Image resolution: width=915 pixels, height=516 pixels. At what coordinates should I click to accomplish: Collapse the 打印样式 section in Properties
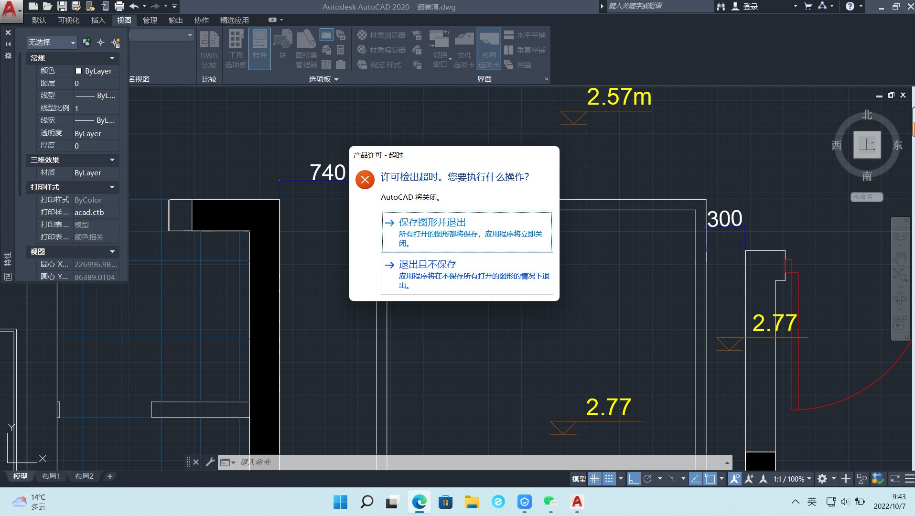tap(112, 187)
